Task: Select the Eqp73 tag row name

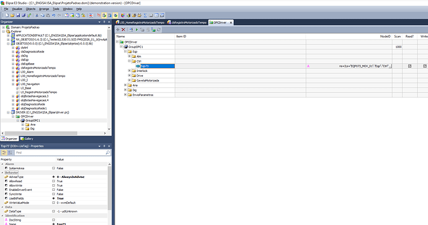Action: click(x=158, y=66)
